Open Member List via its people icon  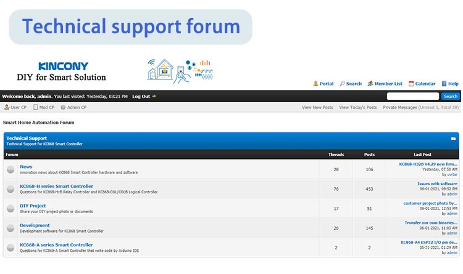click(x=370, y=83)
